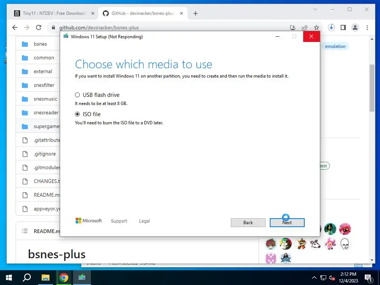Click the Windows 11 Setup title bar icon
The width and height of the screenshot is (380, 285).
point(66,36)
